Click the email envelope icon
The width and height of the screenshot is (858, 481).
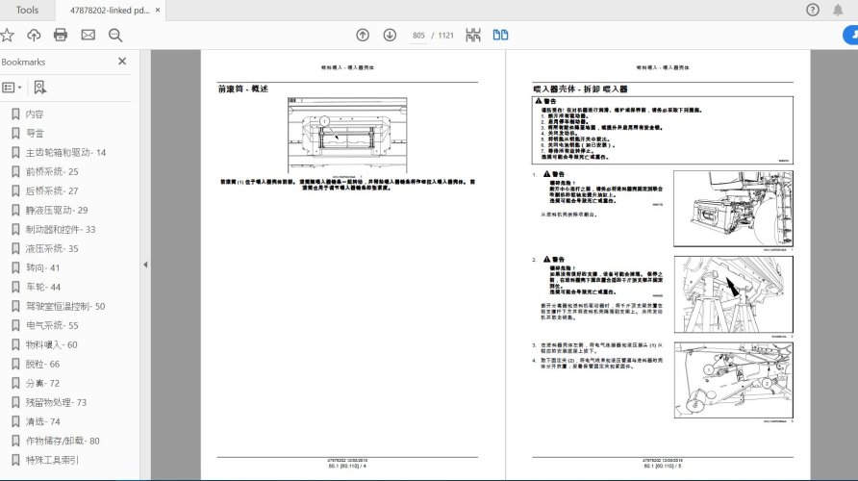pyautogui.click(x=88, y=35)
